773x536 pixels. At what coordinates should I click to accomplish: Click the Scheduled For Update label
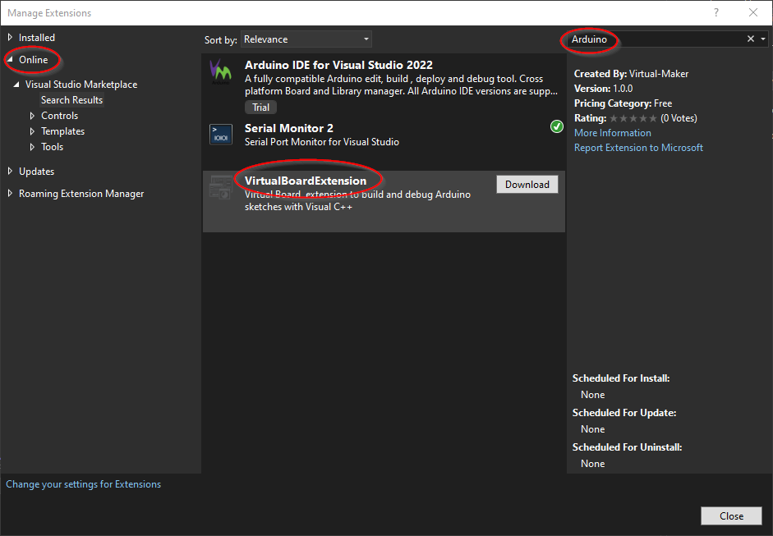point(624,413)
